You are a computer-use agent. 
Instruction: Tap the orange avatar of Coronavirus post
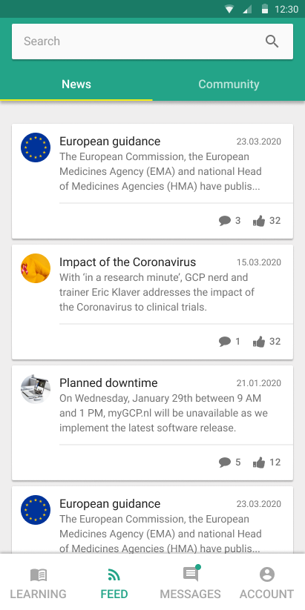point(36,268)
